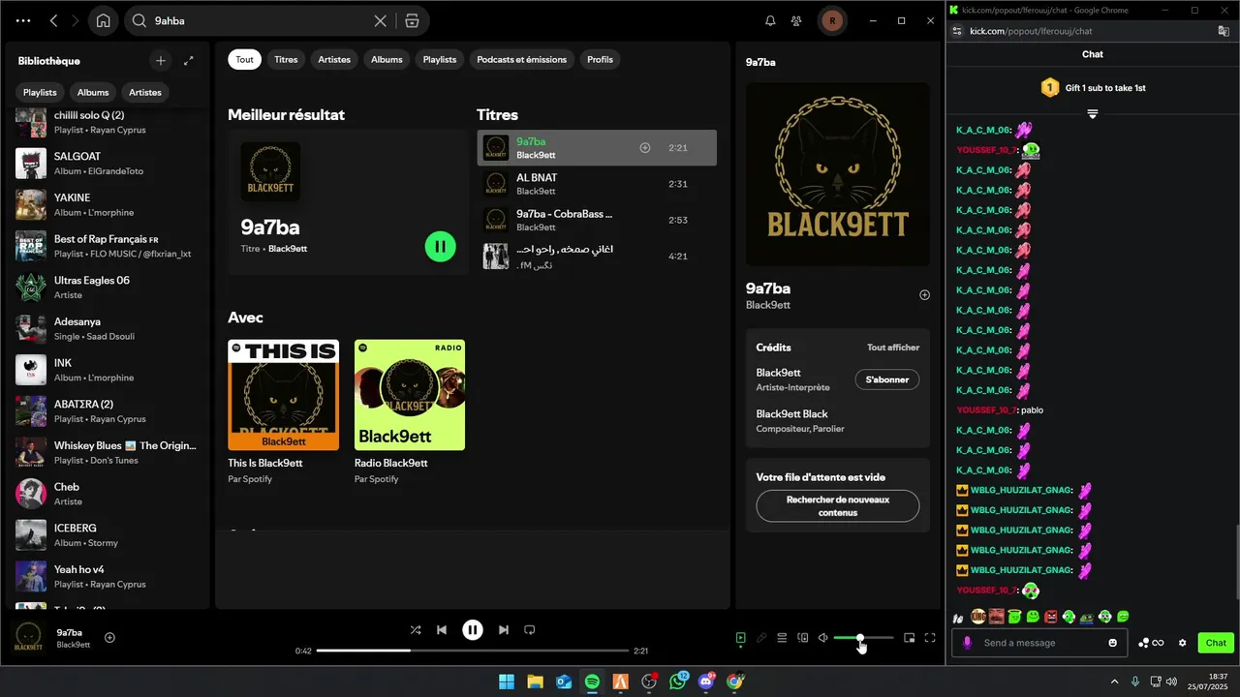The height and width of the screenshot is (697, 1240).
Task: Click Tout afficher in Crédits
Action: [893, 348]
